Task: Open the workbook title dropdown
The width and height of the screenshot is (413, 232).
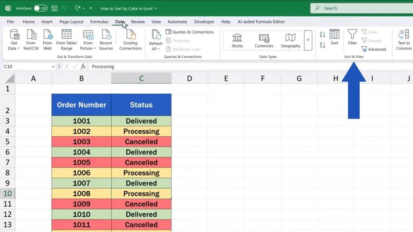Action: pos(156,8)
